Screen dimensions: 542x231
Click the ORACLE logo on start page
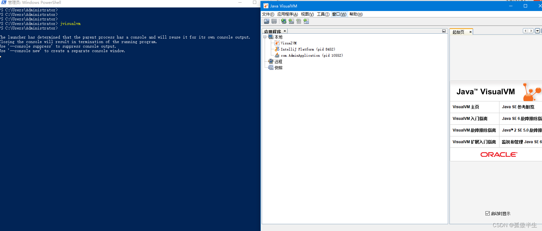click(499, 155)
